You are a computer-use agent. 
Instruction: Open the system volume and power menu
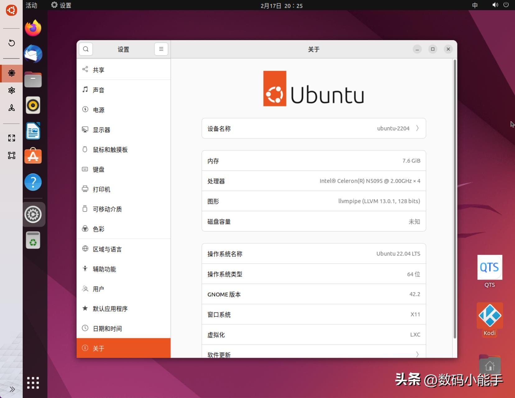tap(500, 5)
